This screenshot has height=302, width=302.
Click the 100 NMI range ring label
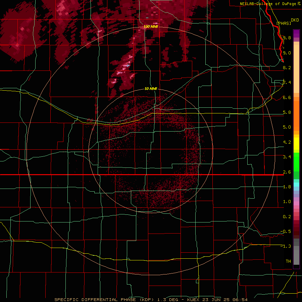151,27
